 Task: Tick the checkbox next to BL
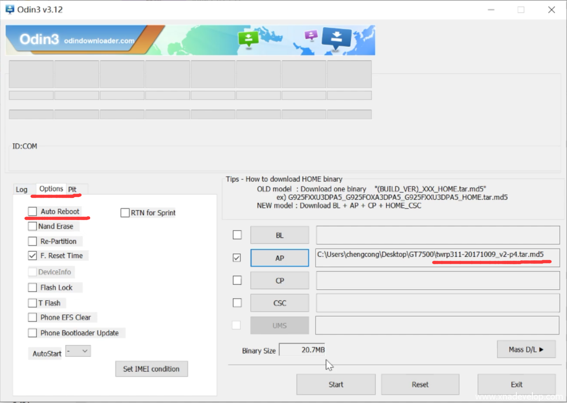point(237,235)
